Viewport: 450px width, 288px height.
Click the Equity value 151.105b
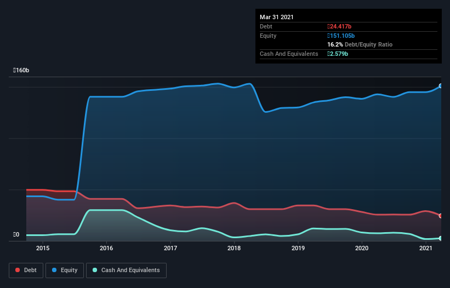pos(341,36)
